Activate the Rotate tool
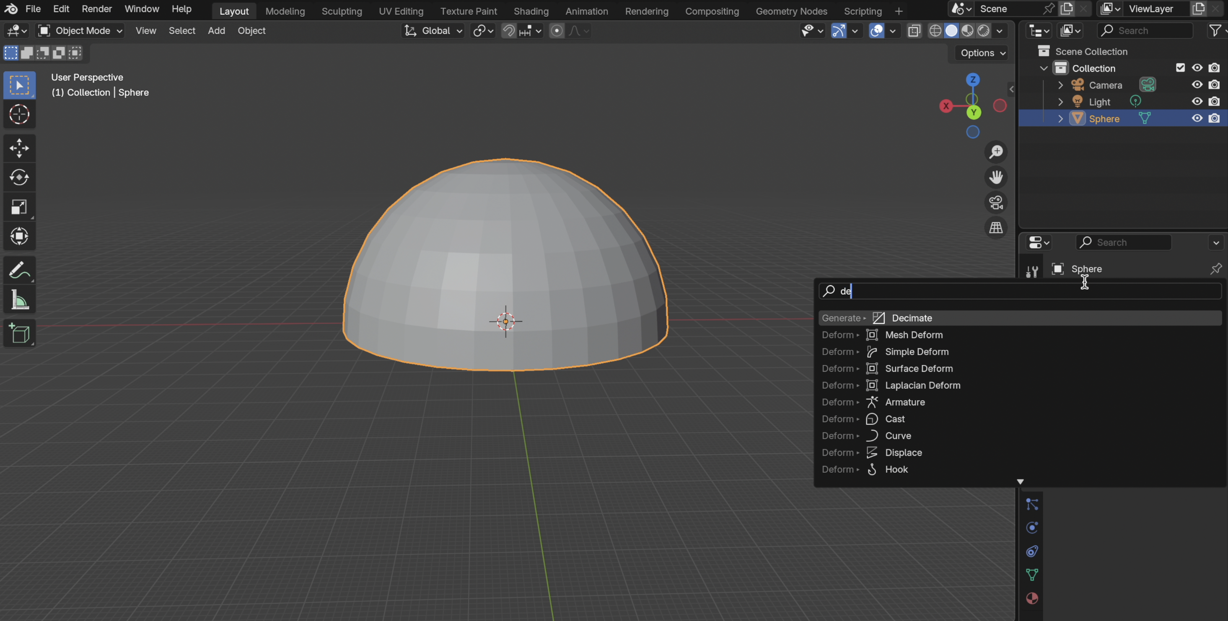The height and width of the screenshot is (621, 1228). (19, 177)
